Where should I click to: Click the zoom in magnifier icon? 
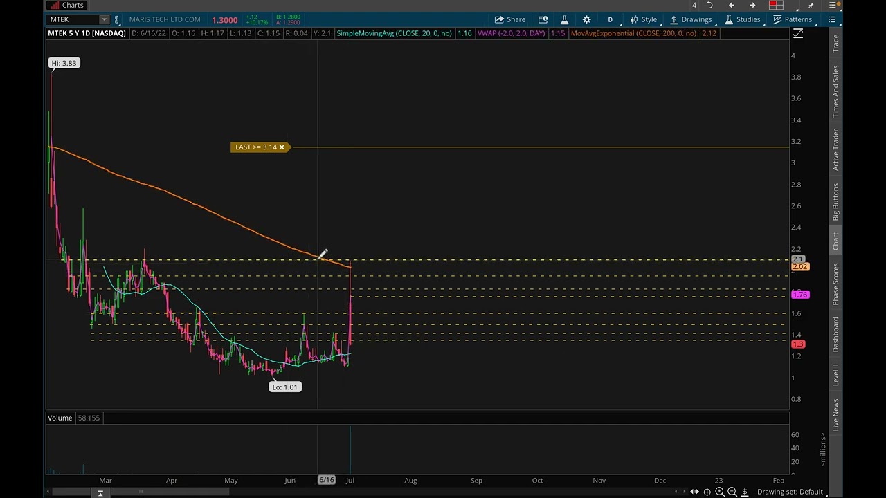(x=720, y=492)
